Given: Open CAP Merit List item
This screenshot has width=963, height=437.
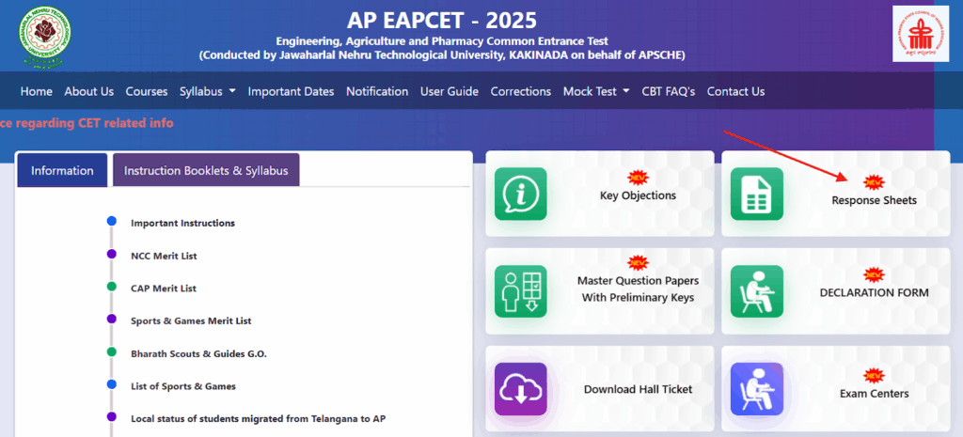Looking at the screenshot, I should coord(164,288).
